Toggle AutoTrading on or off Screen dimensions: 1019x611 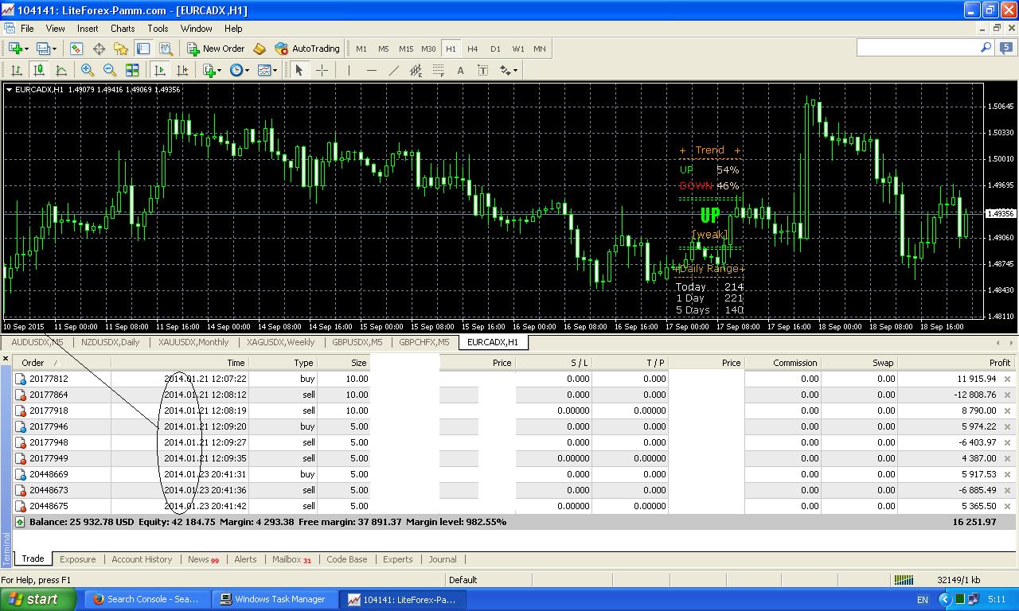coord(307,49)
